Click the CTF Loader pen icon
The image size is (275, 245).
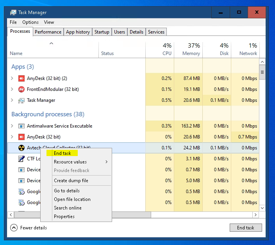[21, 159]
